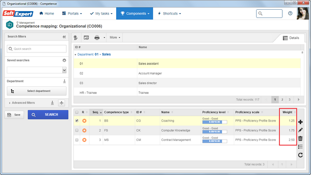This screenshot has width=311, height=175.
Task: Click the refresh icon beside competence list
Action: pos(300,155)
